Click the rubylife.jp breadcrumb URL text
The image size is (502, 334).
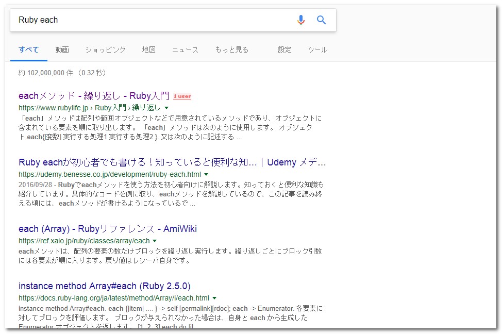coord(89,108)
